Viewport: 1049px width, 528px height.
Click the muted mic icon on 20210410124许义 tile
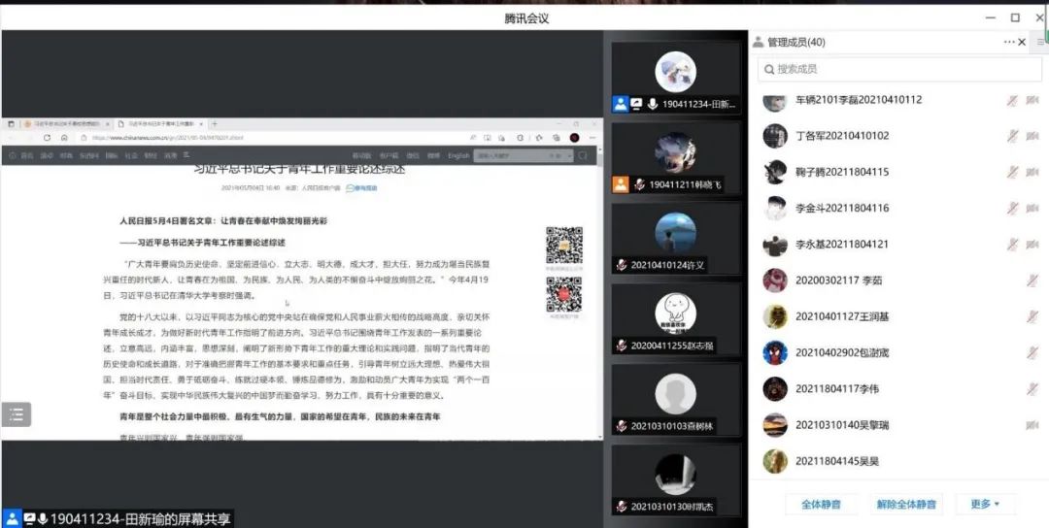[622, 265]
